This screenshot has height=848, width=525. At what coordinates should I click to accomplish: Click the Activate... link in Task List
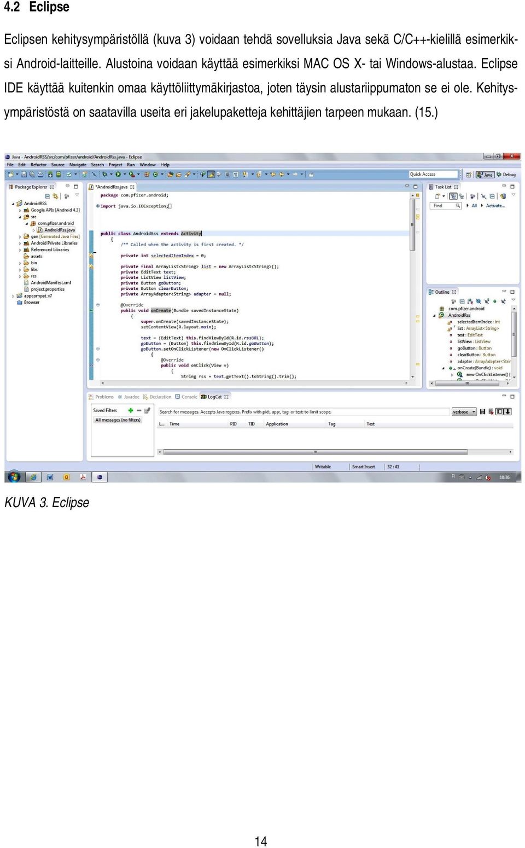pos(495,206)
